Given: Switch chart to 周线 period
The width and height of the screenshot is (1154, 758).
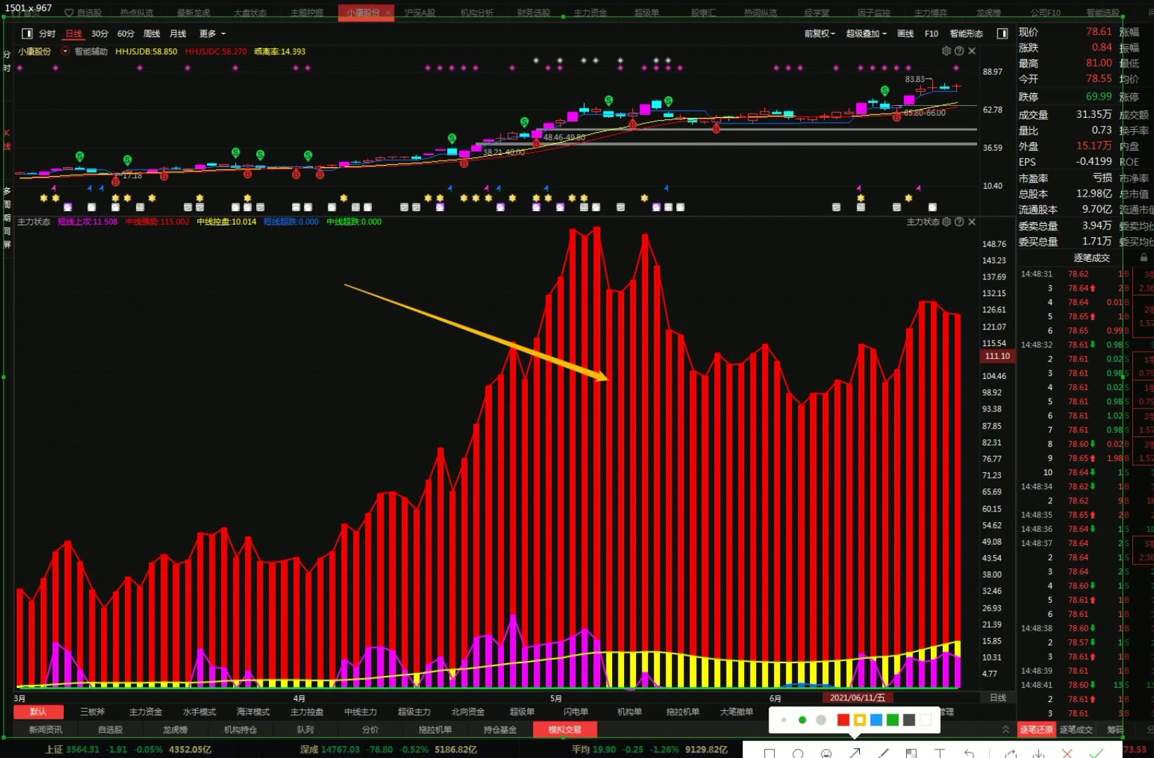Looking at the screenshot, I should [152, 34].
